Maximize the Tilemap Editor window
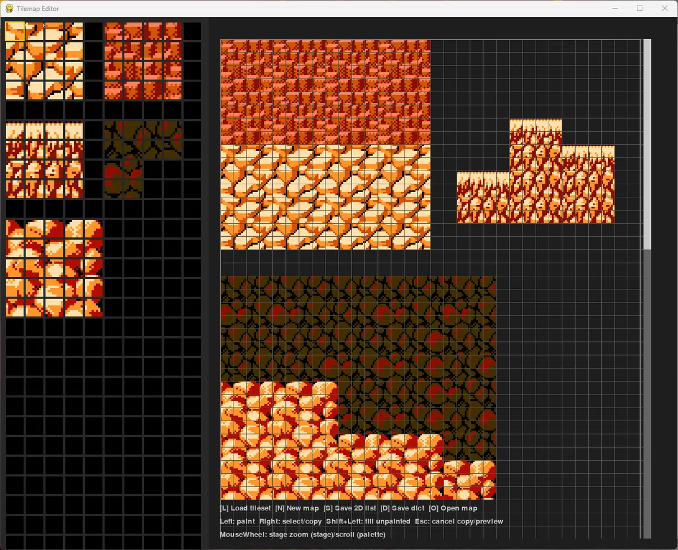Screen dimensions: 678x550 [x=640, y=8]
